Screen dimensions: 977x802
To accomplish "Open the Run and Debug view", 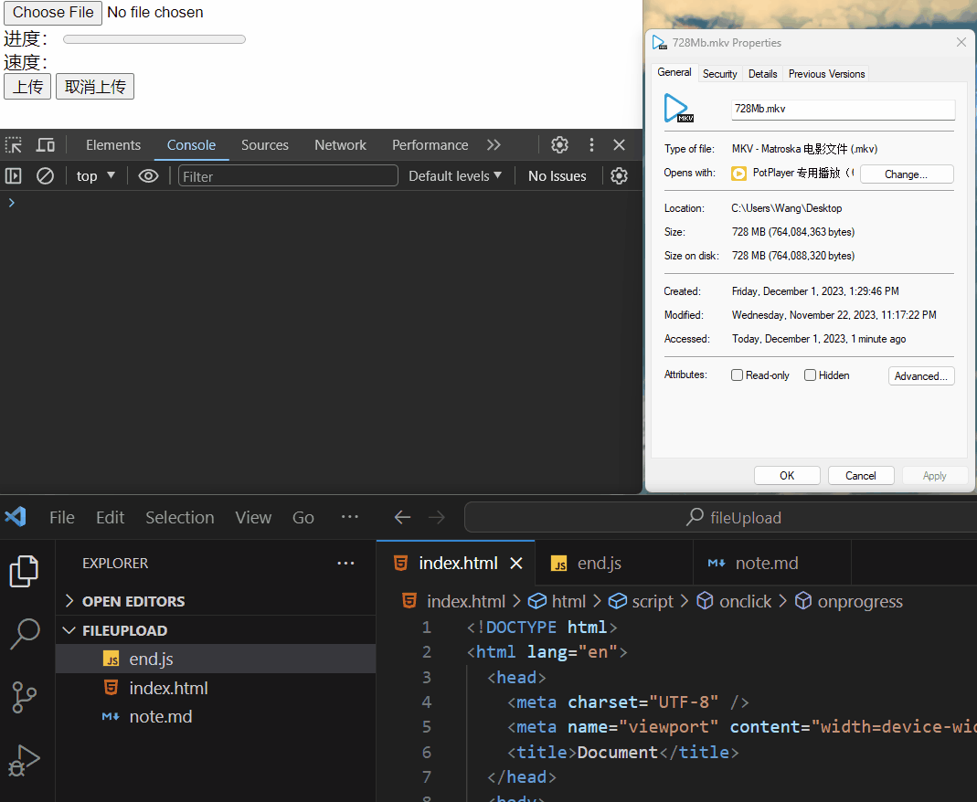I will (x=25, y=760).
